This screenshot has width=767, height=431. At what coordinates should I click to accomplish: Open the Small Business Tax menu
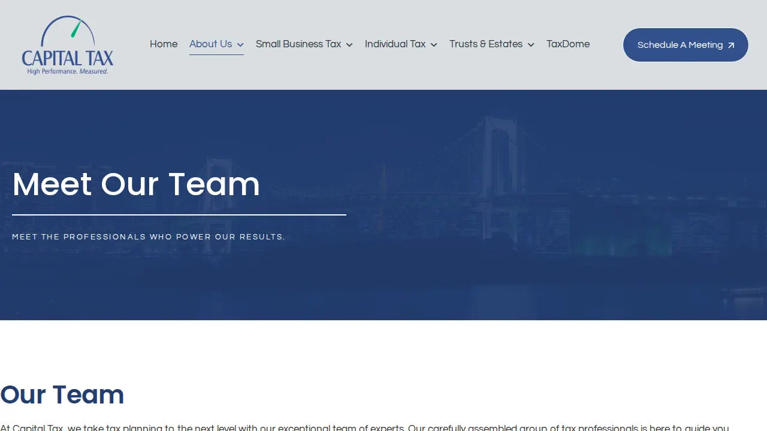[298, 44]
